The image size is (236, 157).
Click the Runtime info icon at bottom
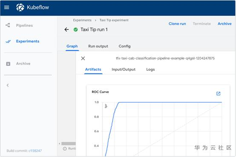65,149
